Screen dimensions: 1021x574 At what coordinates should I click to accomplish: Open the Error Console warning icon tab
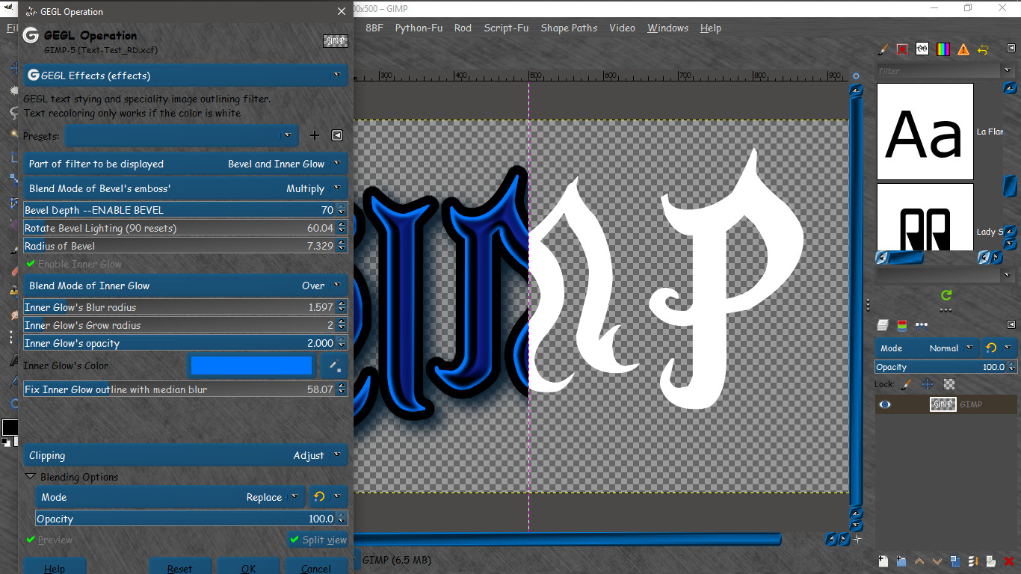tap(963, 49)
